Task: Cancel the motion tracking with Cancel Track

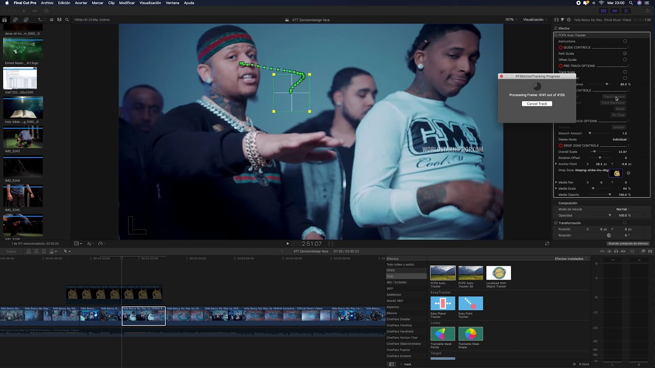Action: [x=537, y=104]
